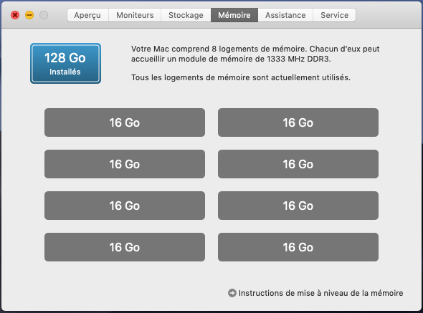The width and height of the screenshot is (423, 313).
Task: Choose the third-row left 16 Go slot
Action: click(x=125, y=206)
